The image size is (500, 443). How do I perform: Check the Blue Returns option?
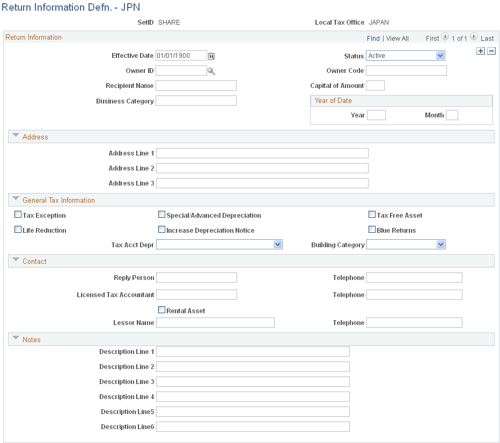[372, 230]
